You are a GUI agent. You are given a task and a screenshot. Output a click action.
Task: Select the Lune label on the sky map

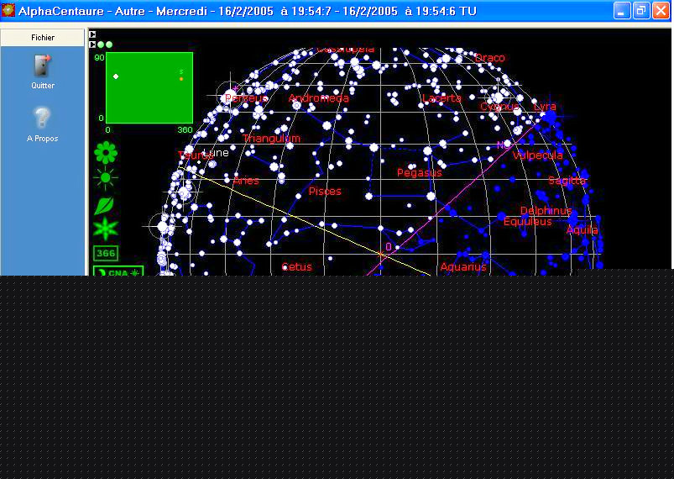pos(216,153)
